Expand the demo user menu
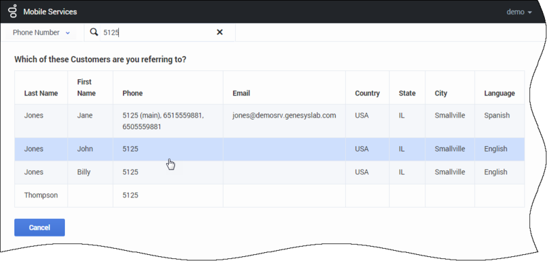Screen dimensions: 547x261 519,12
